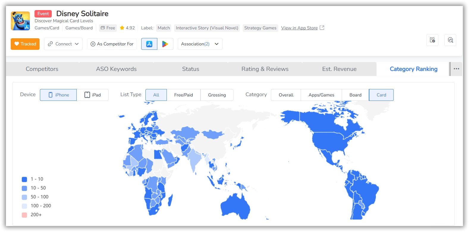Click the Match label tag
This screenshot has height=232, width=469.
point(164,28)
